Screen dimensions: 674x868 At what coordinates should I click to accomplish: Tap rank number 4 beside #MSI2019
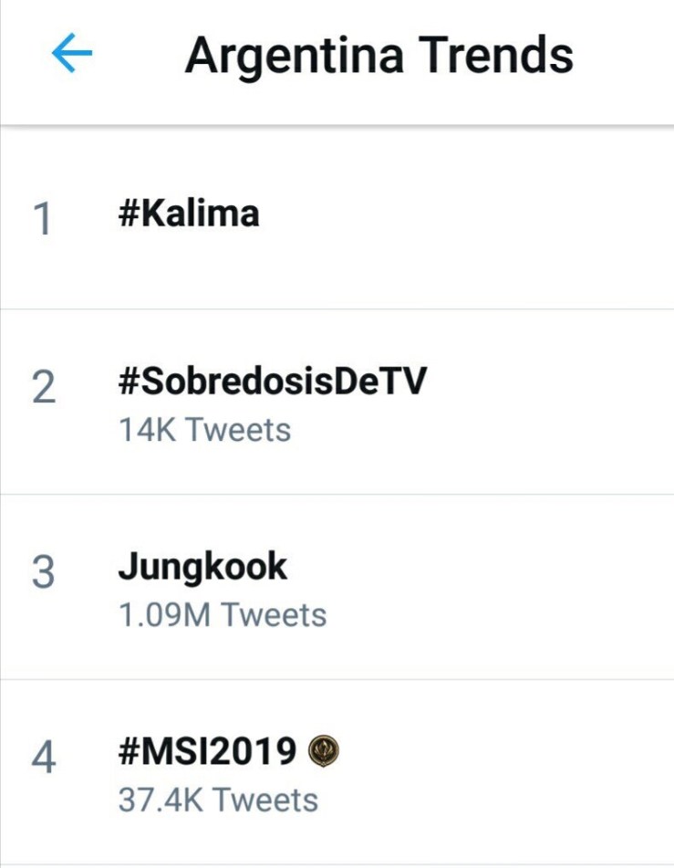[43, 758]
